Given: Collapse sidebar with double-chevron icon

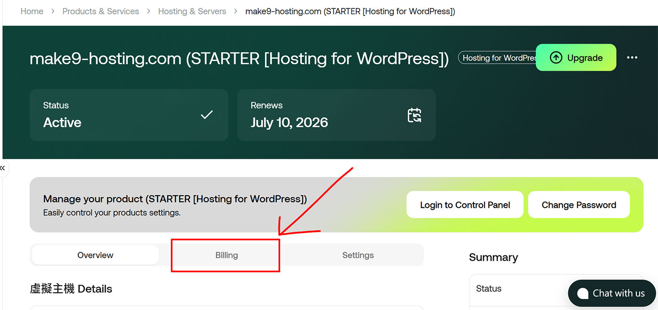Looking at the screenshot, I should coord(3,168).
